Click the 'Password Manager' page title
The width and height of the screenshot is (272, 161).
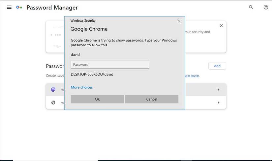coord(52,8)
